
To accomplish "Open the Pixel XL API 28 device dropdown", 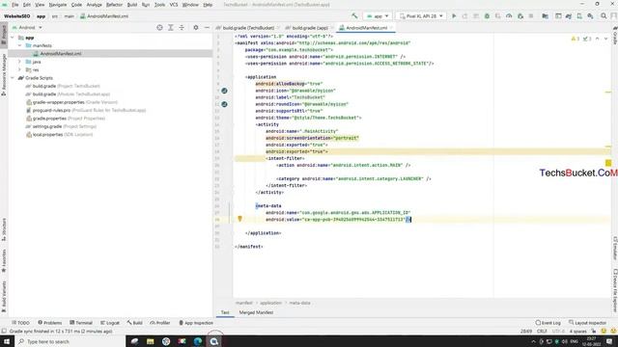I will [x=421, y=16].
